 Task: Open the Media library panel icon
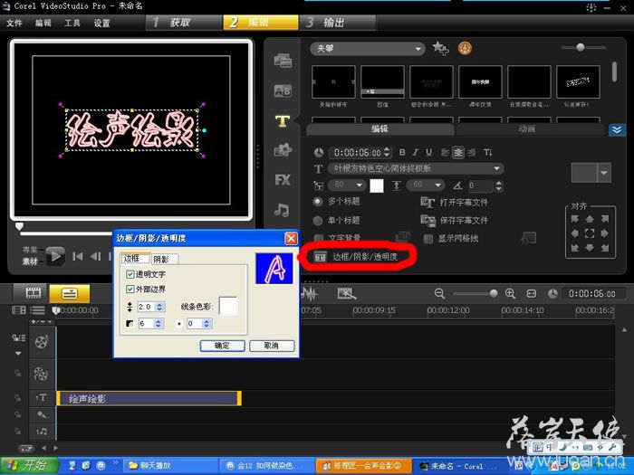[x=283, y=61]
